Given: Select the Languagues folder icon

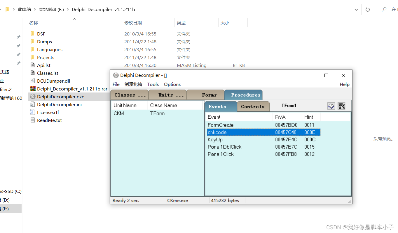Looking at the screenshot, I should click(x=32, y=49).
